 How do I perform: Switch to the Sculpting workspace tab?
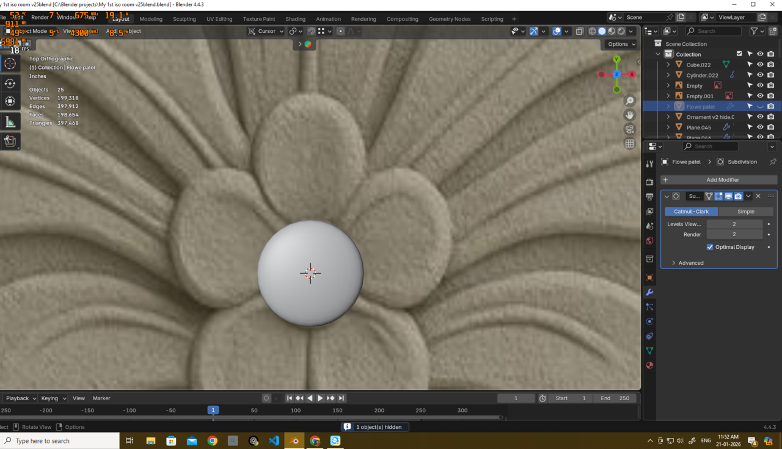pos(184,19)
